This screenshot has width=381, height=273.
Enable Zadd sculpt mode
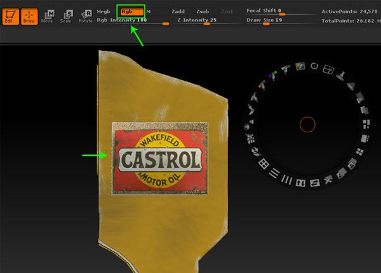(x=178, y=11)
